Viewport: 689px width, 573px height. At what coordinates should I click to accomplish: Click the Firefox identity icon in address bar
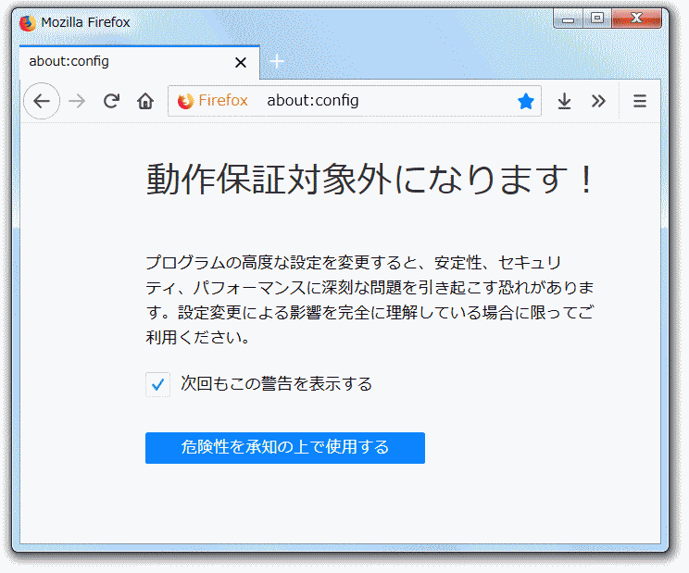(185, 101)
